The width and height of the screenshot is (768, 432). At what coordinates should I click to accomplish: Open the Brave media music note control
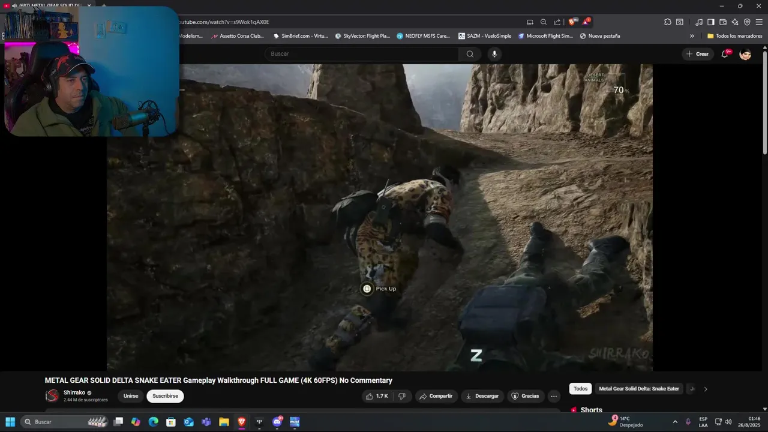coord(699,22)
